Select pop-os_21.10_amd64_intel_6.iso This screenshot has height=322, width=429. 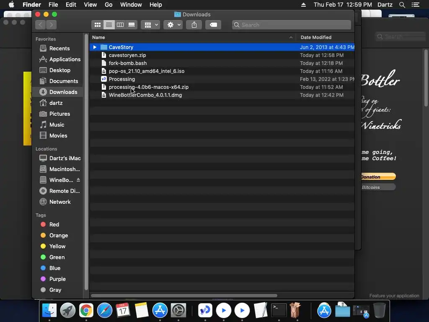222,71
